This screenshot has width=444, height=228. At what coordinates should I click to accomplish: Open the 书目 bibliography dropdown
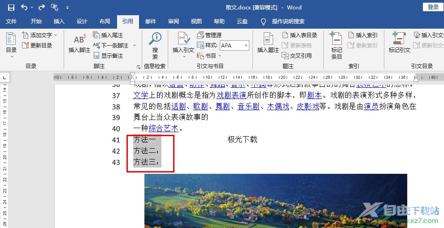[x=209, y=56]
